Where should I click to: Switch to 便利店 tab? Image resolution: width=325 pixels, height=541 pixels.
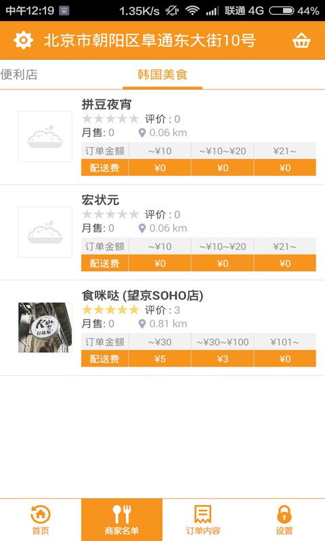[19, 74]
